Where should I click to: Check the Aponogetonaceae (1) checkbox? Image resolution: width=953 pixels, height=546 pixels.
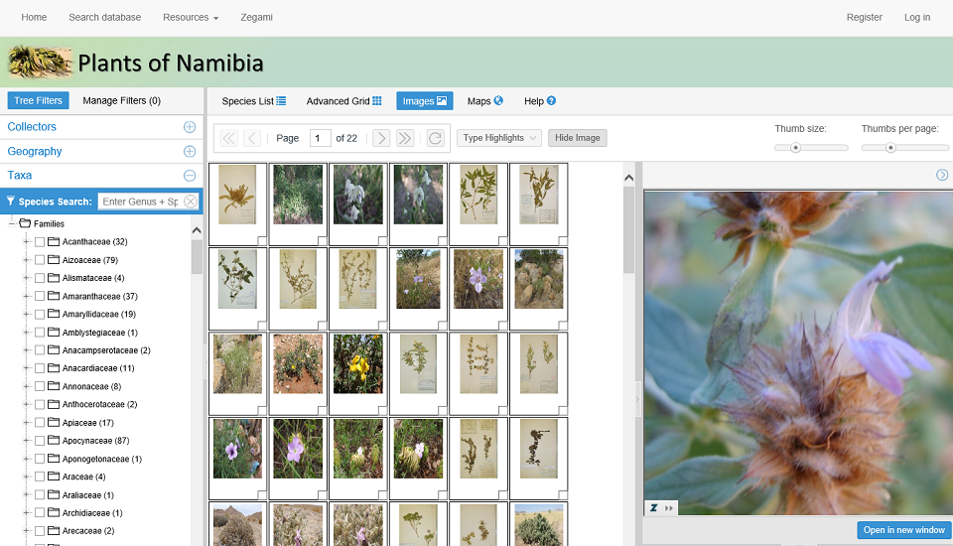click(x=40, y=459)
